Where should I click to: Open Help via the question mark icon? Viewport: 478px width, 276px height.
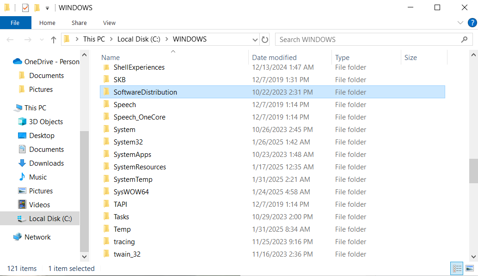[472, 22]
